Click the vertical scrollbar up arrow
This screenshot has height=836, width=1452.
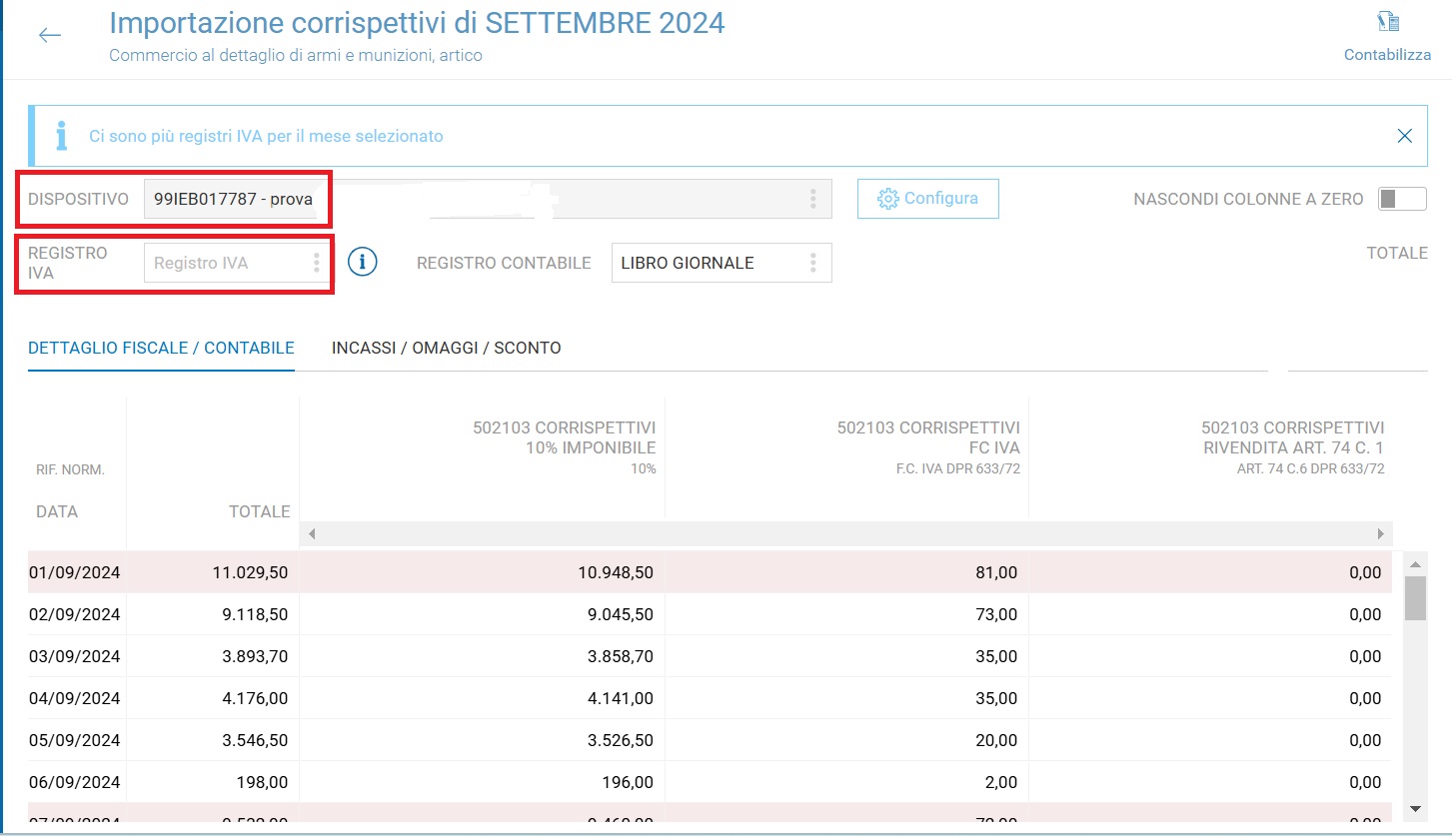pyautogui.click(x=1415, y=565)
